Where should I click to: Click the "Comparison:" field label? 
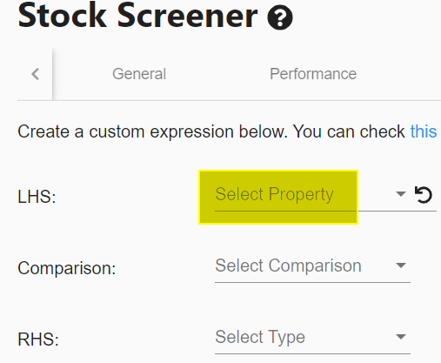click(x=67, y=268)
